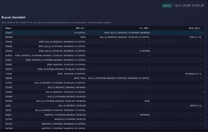
Task: Click BOFA in KRDMD SAT→AL cell
Action: click(83, 37)
